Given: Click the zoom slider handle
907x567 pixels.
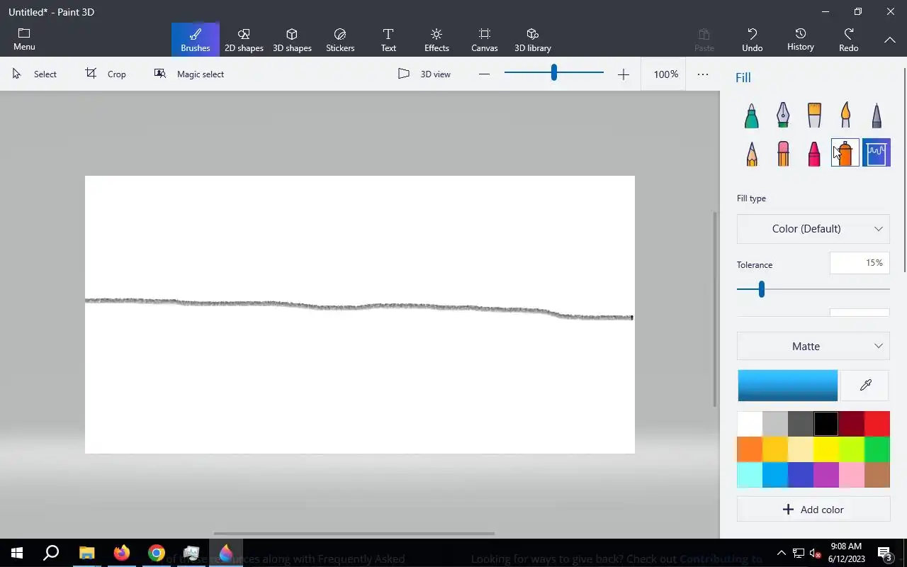Looking at the screenshot, I should 554,72.
